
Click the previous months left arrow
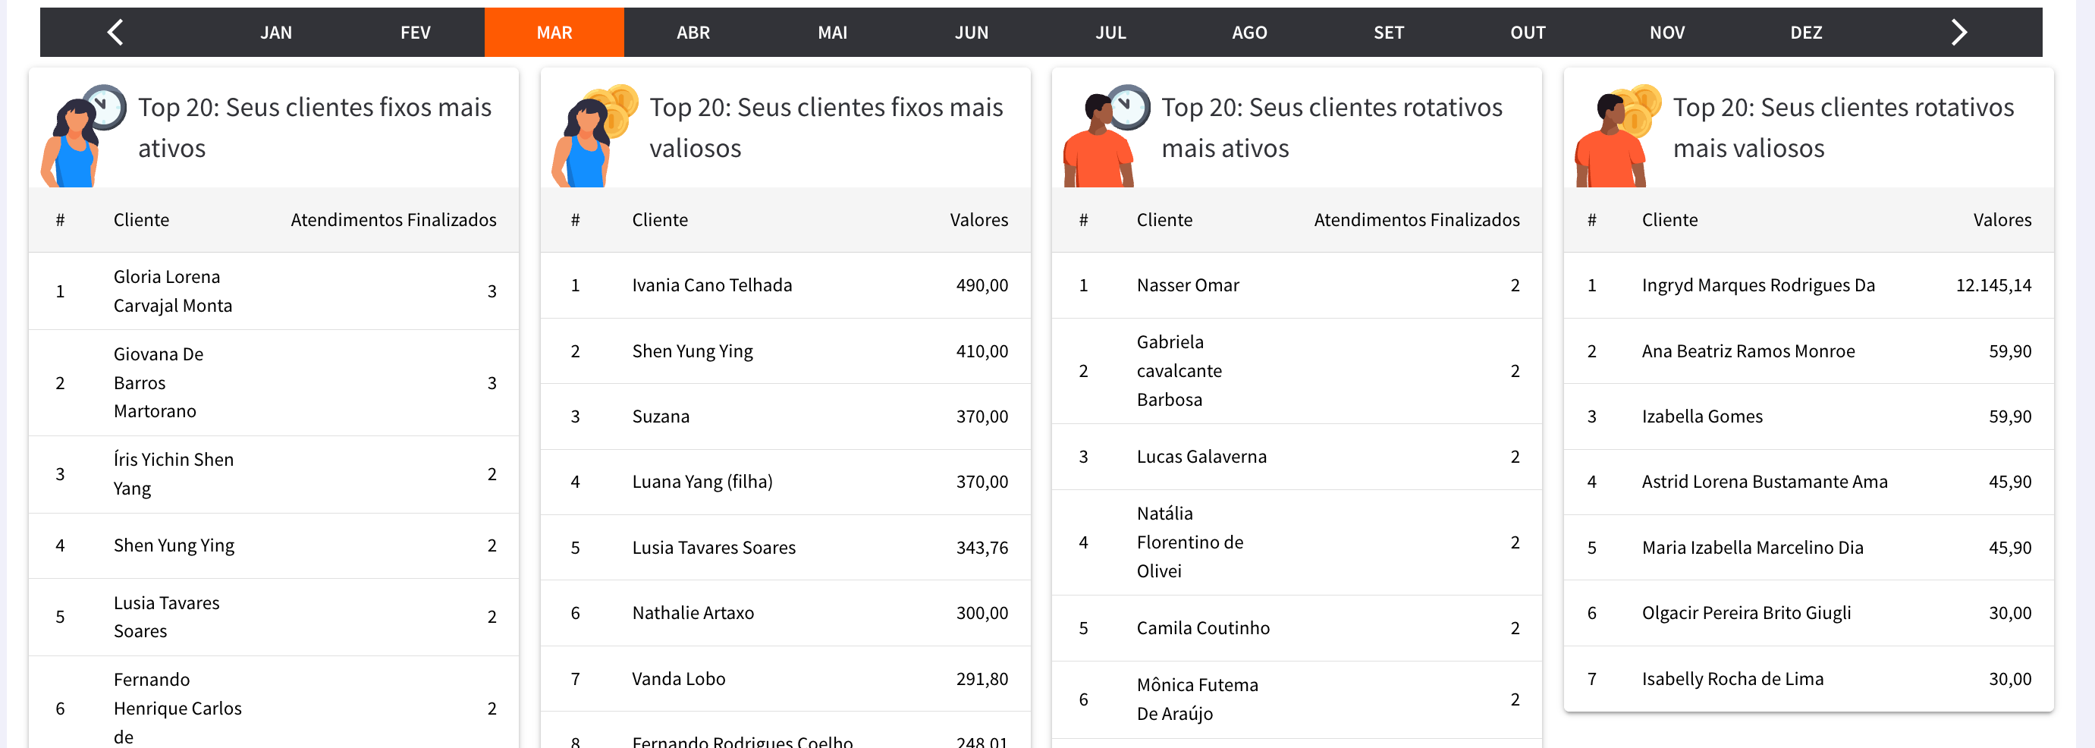pyautogui.click(x=115, y=33)
